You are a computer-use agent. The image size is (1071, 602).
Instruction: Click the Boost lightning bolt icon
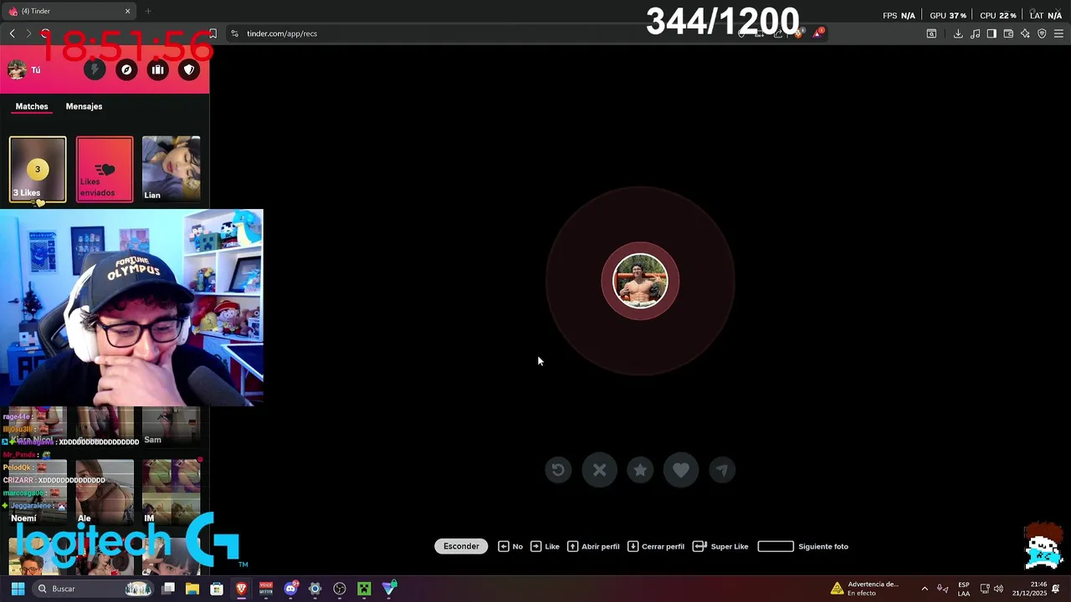click(x=95, y=70)
